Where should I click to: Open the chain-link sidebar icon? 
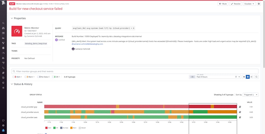[3, 68]
